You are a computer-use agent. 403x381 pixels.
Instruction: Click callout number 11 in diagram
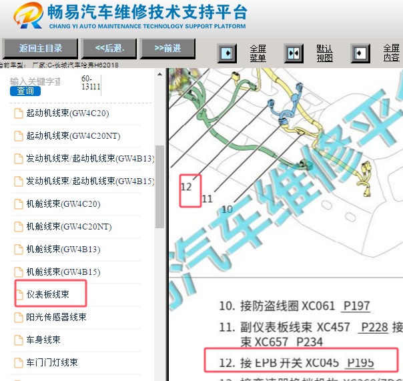(207, 199)
